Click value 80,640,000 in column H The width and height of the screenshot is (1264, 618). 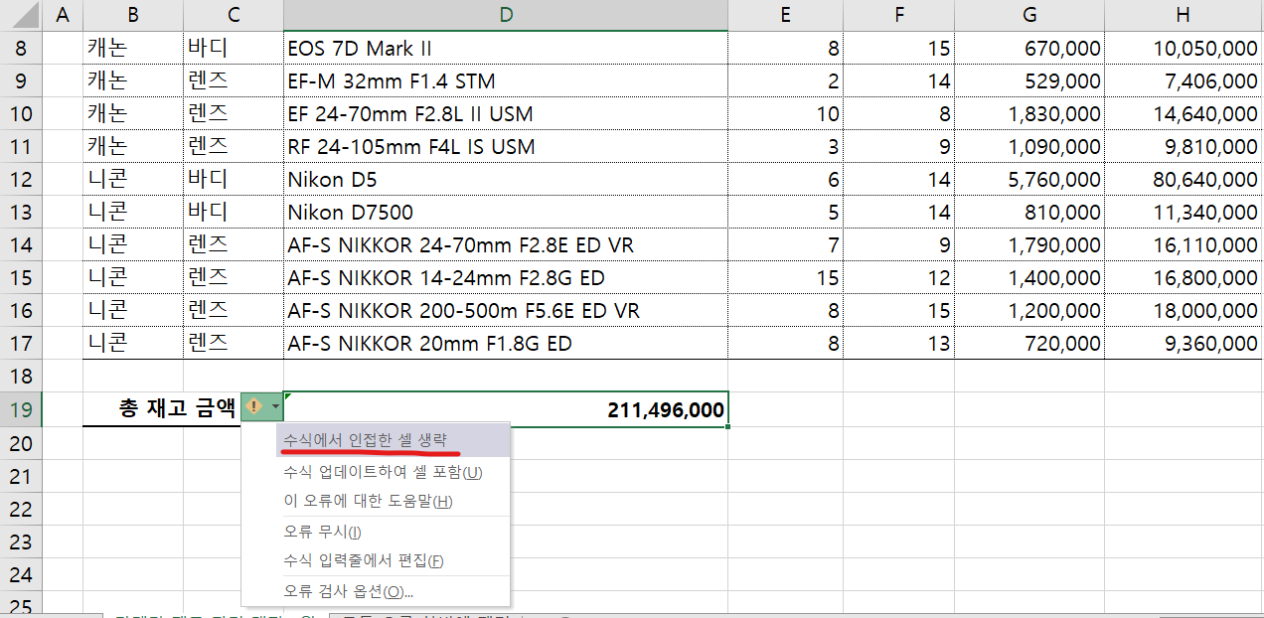point(1184,179)
